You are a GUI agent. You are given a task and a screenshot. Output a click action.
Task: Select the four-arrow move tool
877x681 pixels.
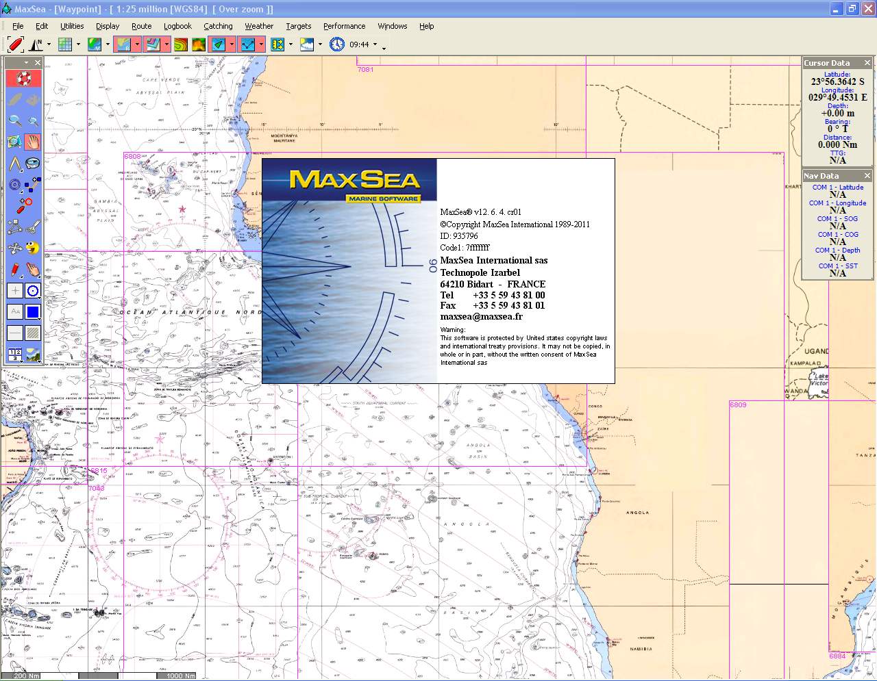[x=14, y=247]
